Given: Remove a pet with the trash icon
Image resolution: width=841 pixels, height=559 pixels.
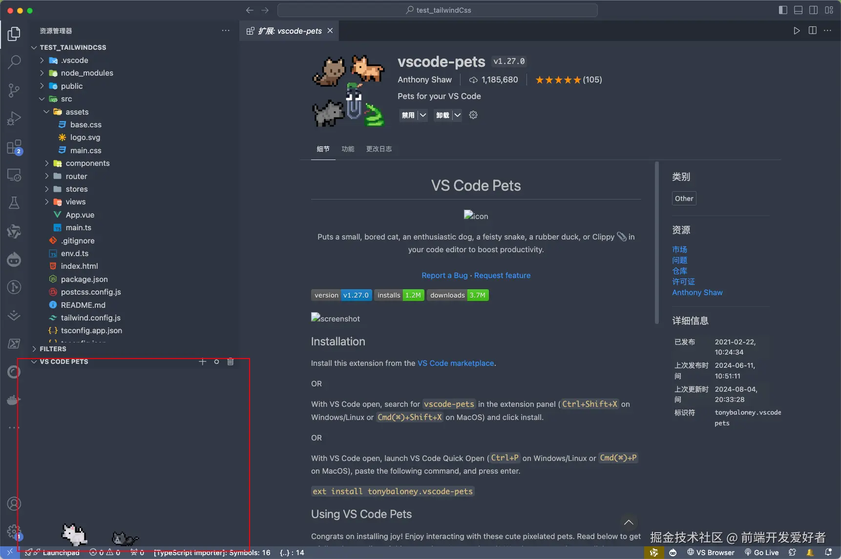Looking at the screenshot, I should point(231,361).
